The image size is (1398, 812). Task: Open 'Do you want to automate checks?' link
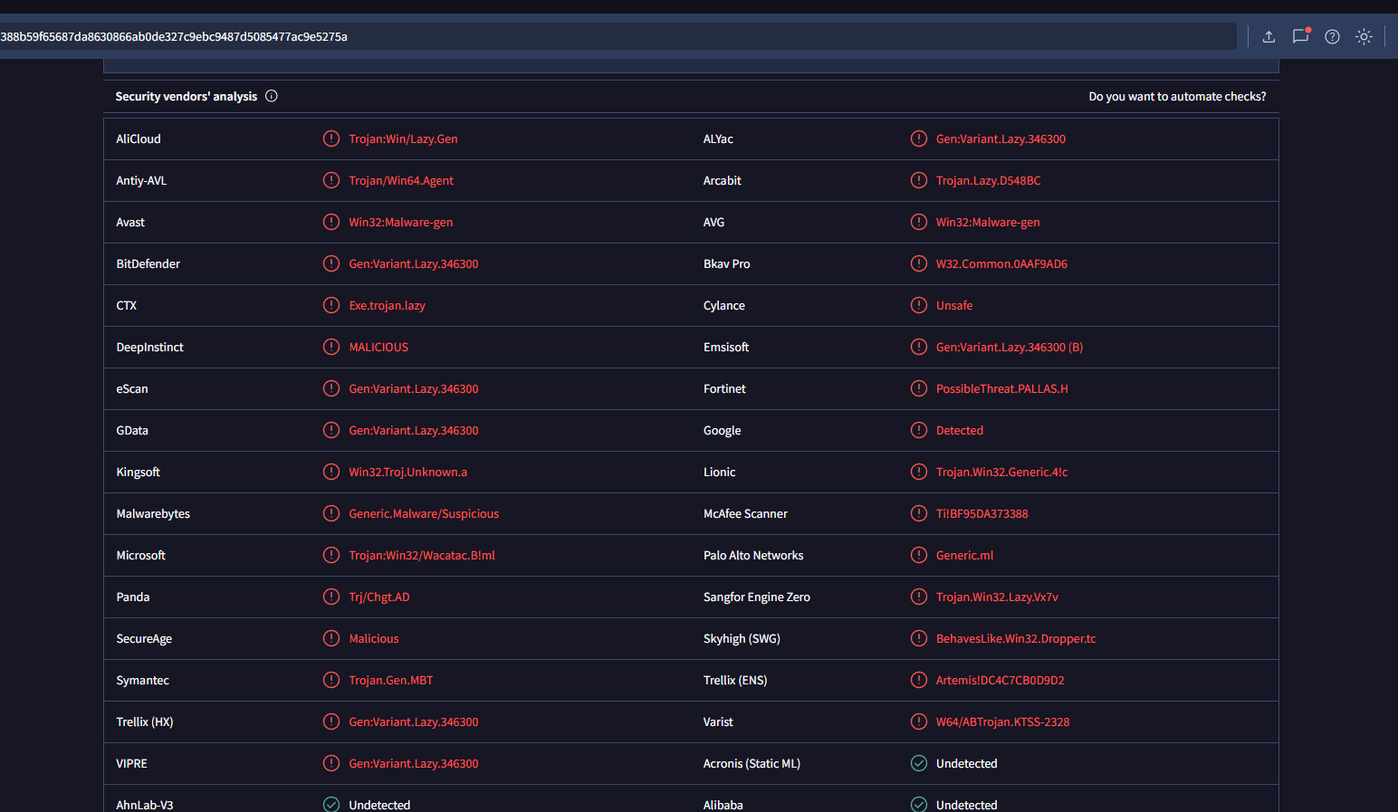(x=1177, y=97)
